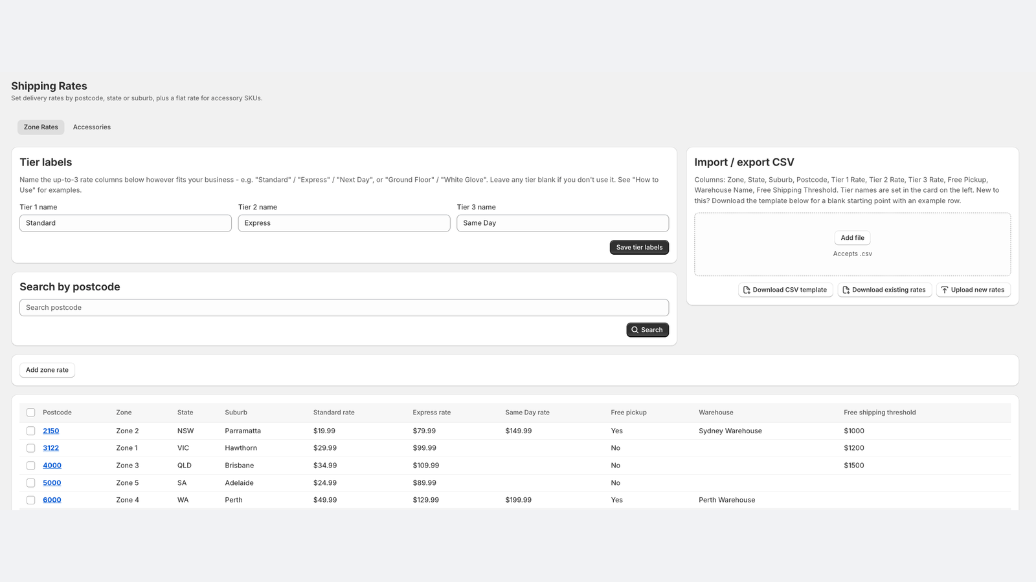
Task: Click the Free pickup column header
Action: pos(629,413)
